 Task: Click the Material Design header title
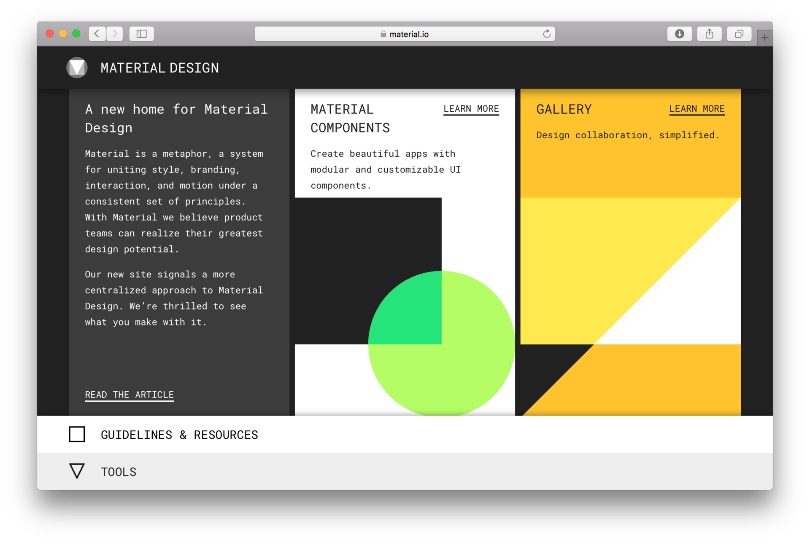(159, 68)
